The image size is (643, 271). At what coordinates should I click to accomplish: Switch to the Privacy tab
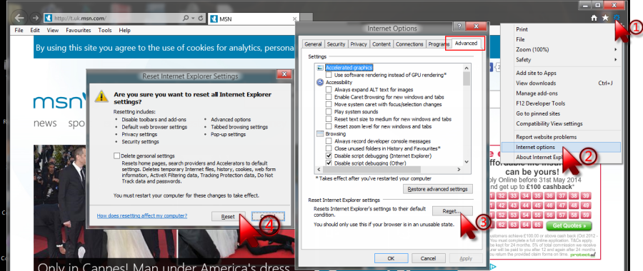pos(359,44)
